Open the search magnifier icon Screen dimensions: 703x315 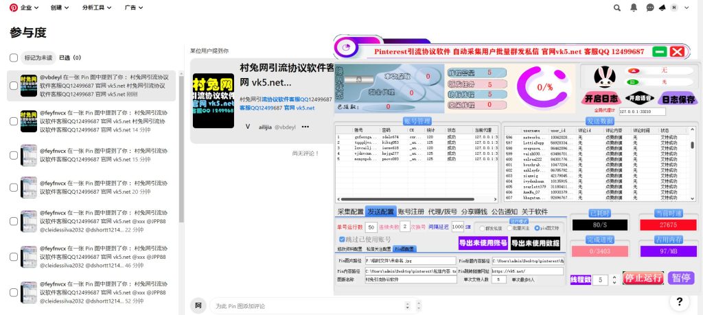617,8
